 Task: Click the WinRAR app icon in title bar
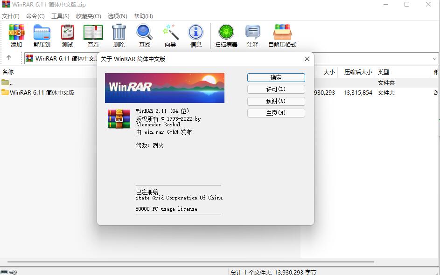(x=6, y=4)
